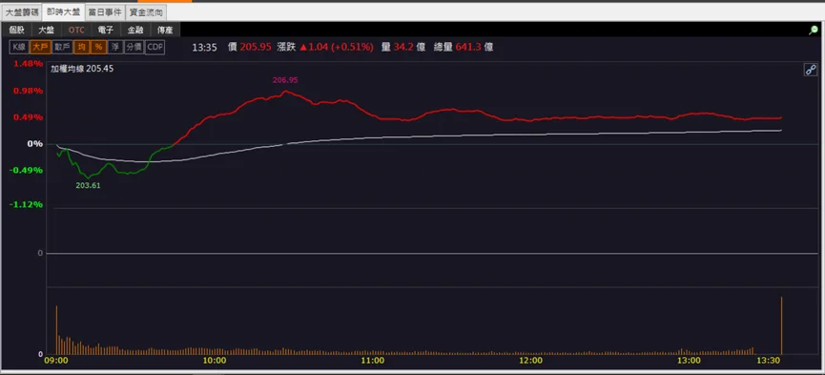Viewport: 825px width, 375px height.
Task: Click the ▲1.04 (+0.51%) change value
Action: coord(337,47)
